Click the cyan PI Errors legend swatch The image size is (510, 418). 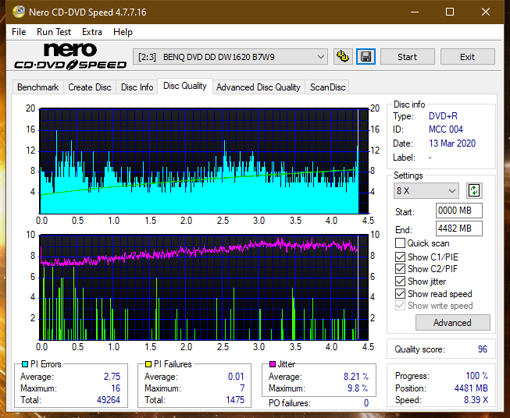click(x=25, y=364)
